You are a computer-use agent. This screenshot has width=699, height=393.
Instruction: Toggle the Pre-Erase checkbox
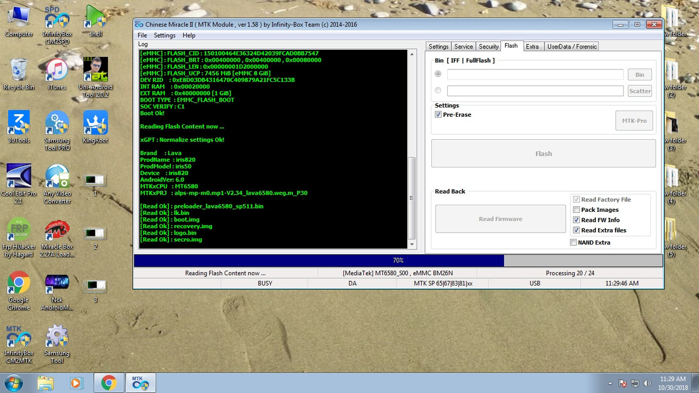(438, 115)
